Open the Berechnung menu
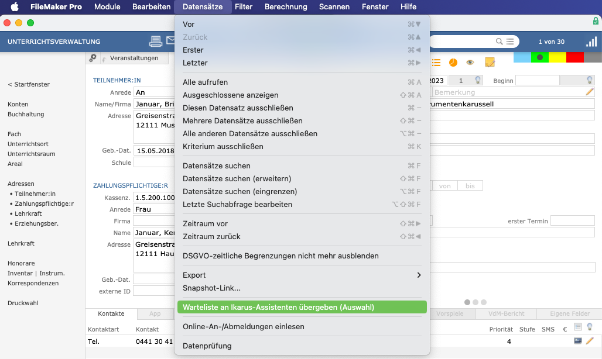The image size is (602, 359). (x=286, y=6)
